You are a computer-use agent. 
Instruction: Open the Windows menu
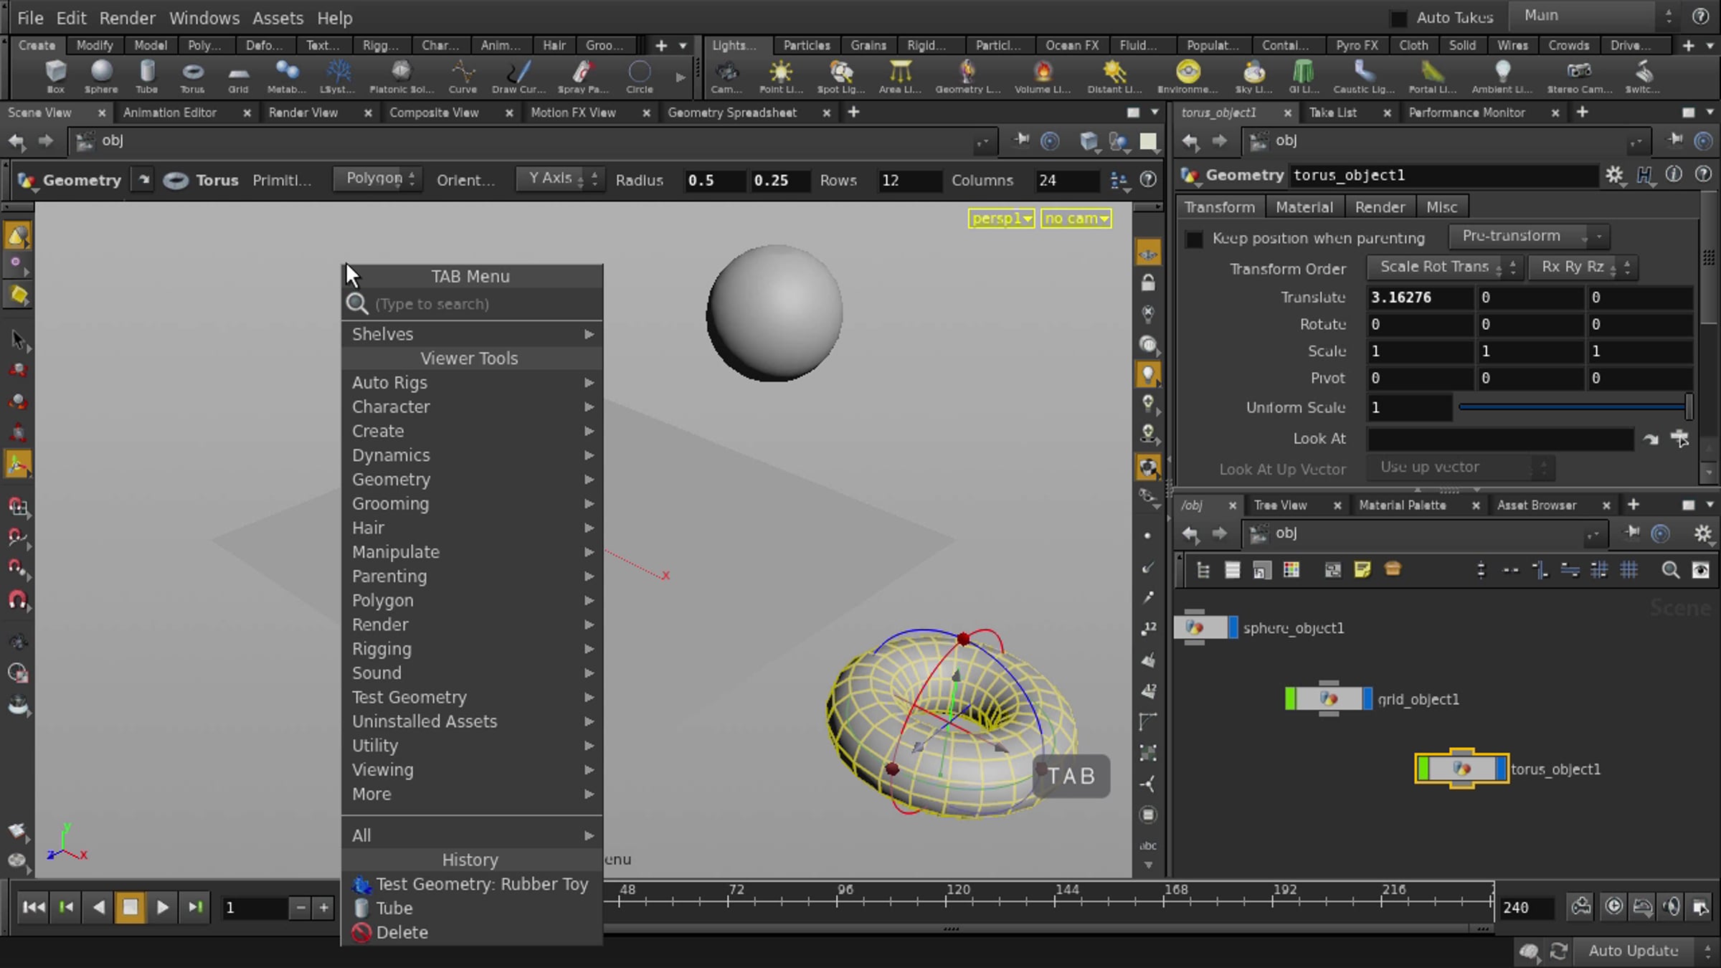click(204, 18)
